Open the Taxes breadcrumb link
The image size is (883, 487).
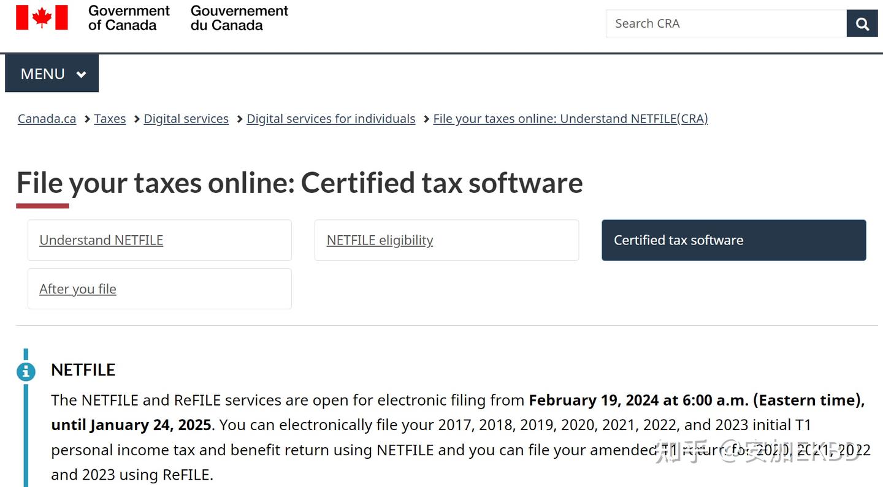[x=110, y=119]
